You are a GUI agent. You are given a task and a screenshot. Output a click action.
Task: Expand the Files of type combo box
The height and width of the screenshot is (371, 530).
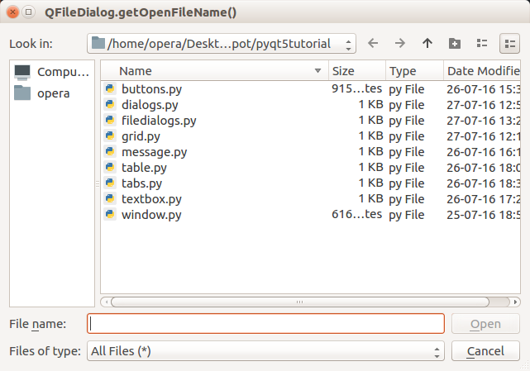(265, 351)
